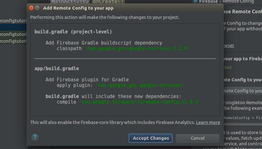Open the Learn more link
Screen dimensions: 262x149
tap(208, 122)
